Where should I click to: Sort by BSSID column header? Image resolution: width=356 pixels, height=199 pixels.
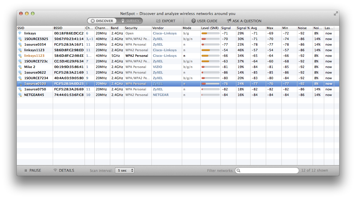(69, 28)
